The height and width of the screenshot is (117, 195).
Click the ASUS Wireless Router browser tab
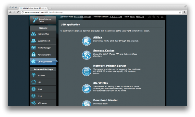coord(33,8)
